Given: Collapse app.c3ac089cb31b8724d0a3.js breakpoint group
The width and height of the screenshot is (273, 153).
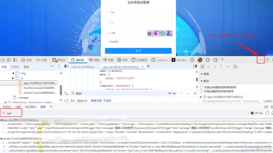Looking at the screenshot, I should pyautogui.click(x=201, y=97).
